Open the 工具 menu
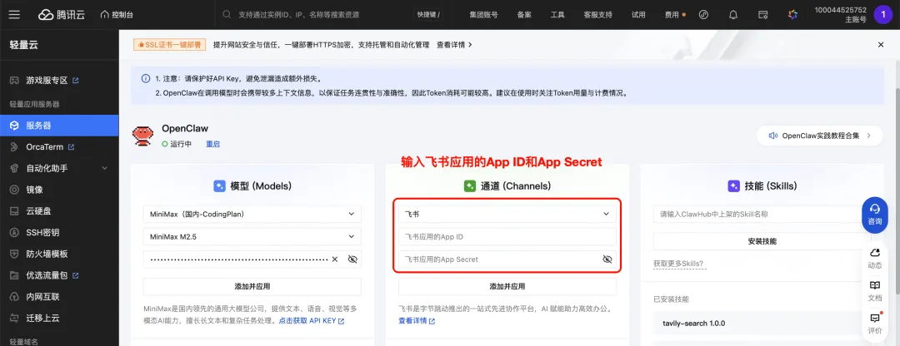Screen dimensions: 900x346 click(x=557, y=15)
